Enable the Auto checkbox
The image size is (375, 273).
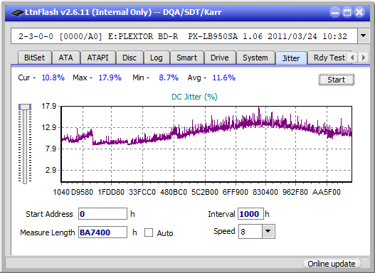(x=149, y=232)
